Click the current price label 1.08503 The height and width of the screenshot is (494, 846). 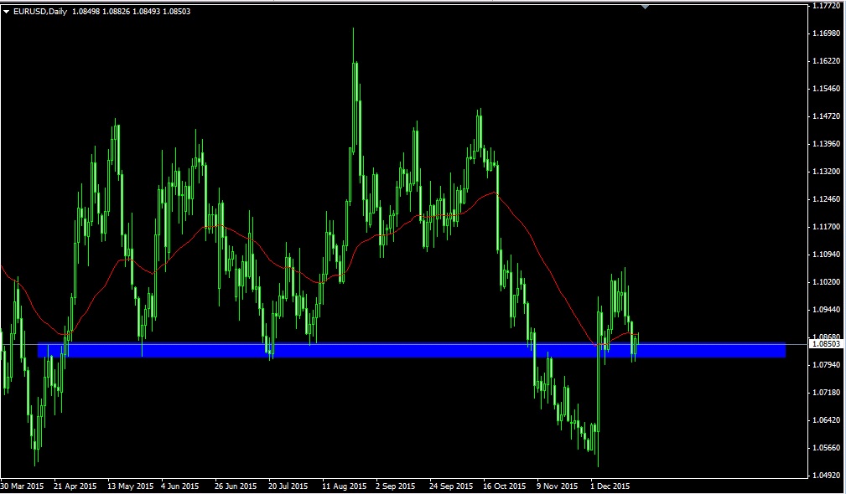[x=826, y=343]
